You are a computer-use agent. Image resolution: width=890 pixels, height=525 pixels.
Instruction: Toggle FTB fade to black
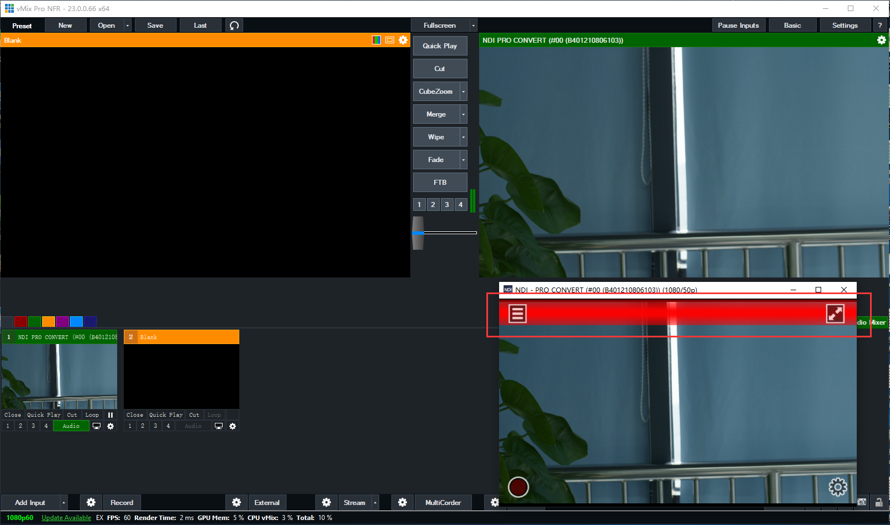(440, 182)
